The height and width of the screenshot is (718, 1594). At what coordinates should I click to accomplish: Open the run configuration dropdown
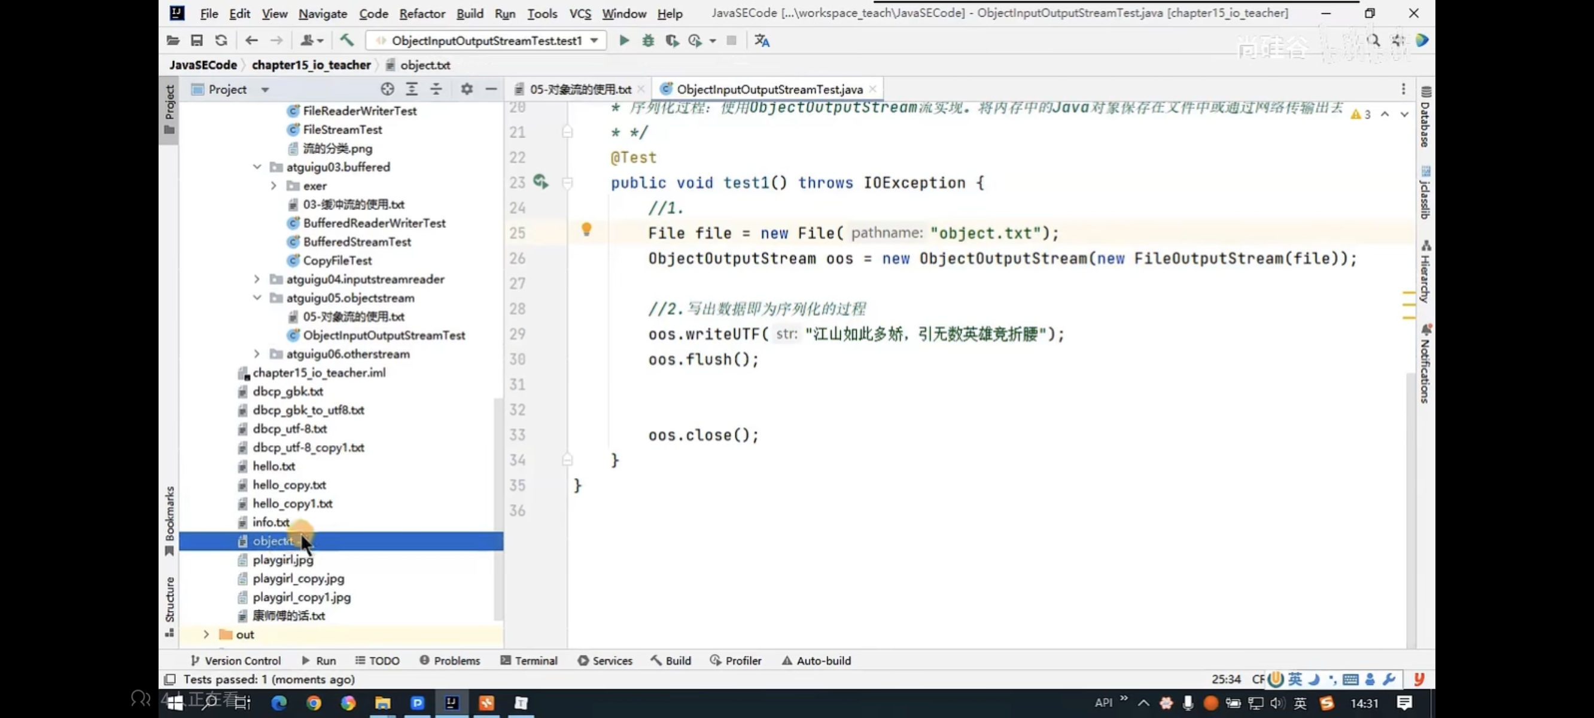click(x=594, y=41)
